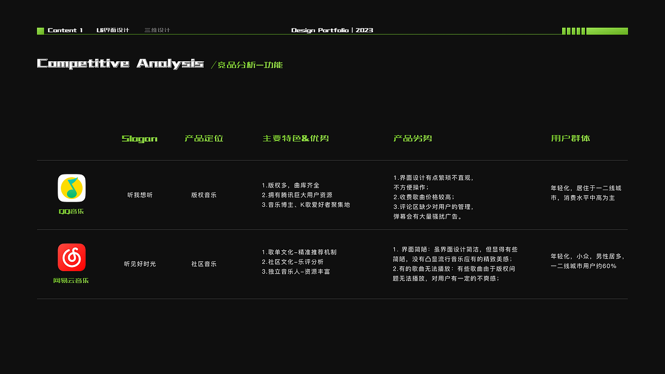The height and width of the screenshot is (374, 665).
Task: Select the 听我想听 slogan cell
Action: tap(140, 195)
